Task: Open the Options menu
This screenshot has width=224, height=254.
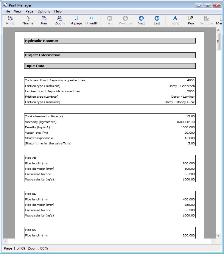Action: [x=44, y=11]
